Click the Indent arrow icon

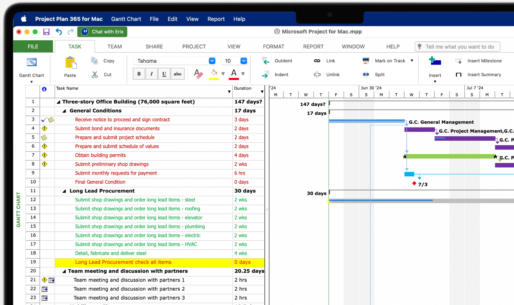coord(265,75)
